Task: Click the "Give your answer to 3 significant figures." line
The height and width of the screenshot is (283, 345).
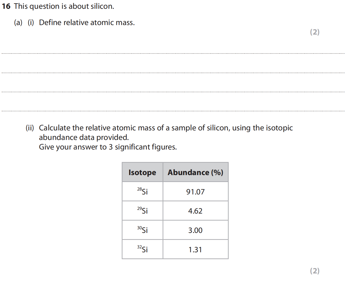Action: (x=108, y=147)
